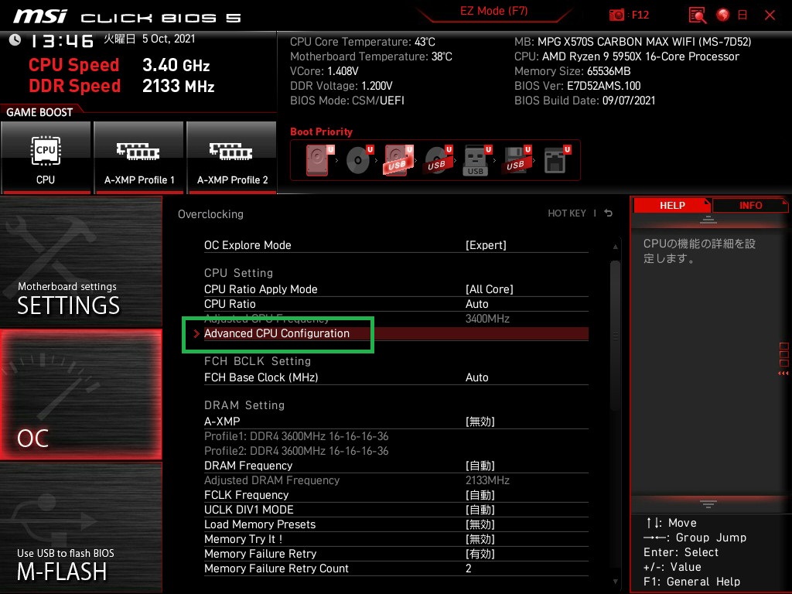
Task: Open Load Memory Presets option
Action: click(396, 524)
